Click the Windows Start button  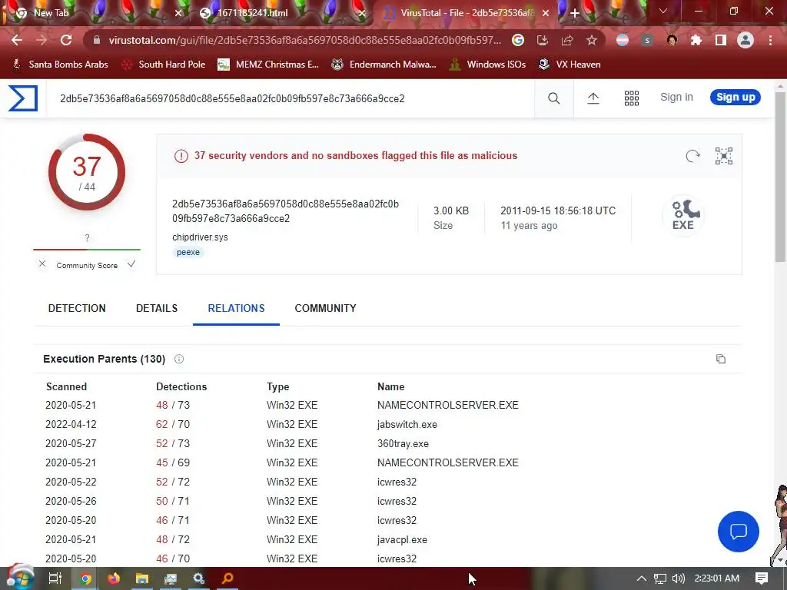click(19, 578)
